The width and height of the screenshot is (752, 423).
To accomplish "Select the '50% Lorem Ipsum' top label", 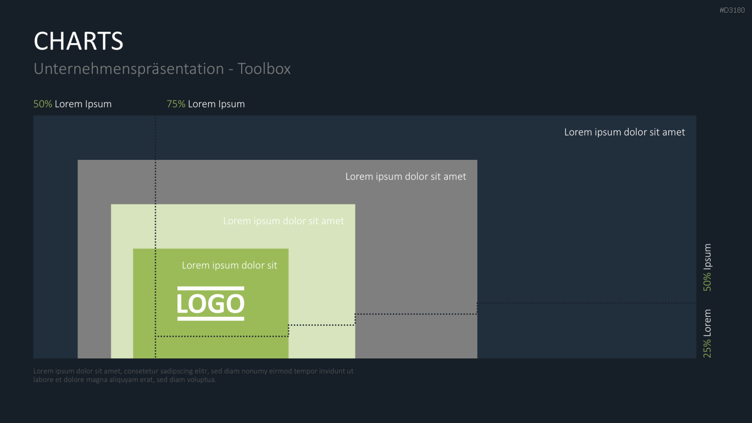I will click(73, 104).
